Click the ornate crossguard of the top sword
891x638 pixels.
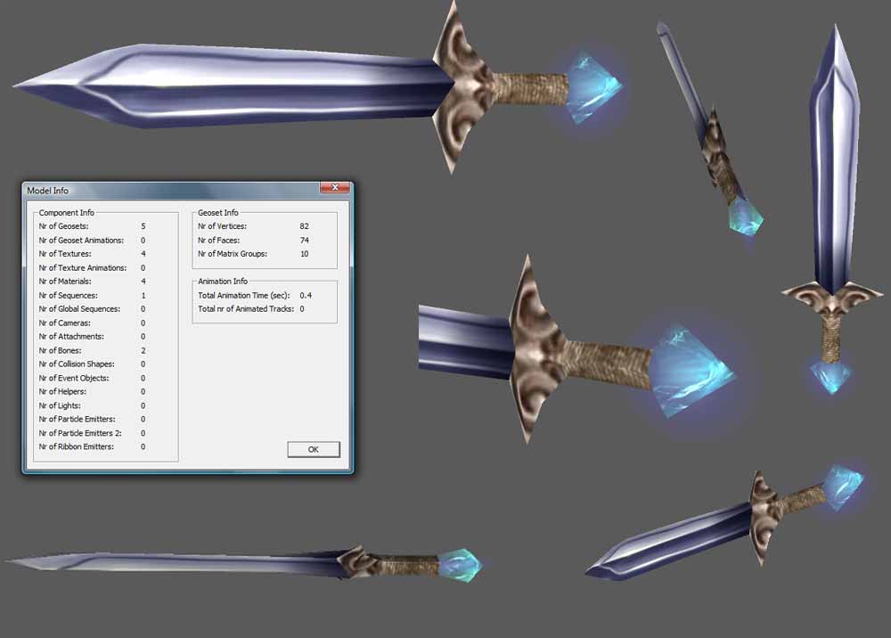462,86
